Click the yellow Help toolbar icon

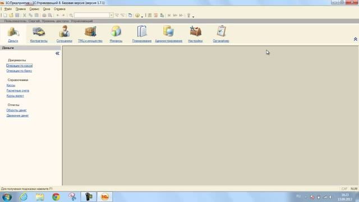click(x=137, y=15)
